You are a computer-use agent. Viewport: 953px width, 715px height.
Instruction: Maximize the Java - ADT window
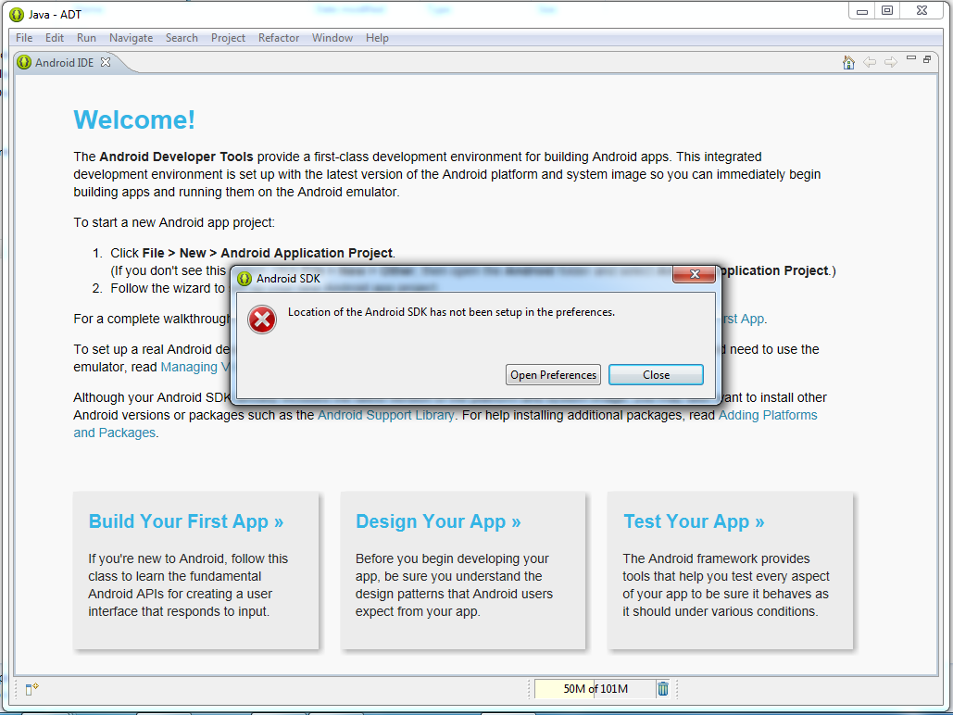(887, 11)
